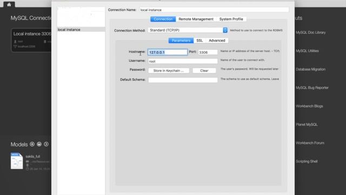Go to the Workbench home tab icon
The width and height of the screenshot is (346, 195).
[x=9, y=4]
